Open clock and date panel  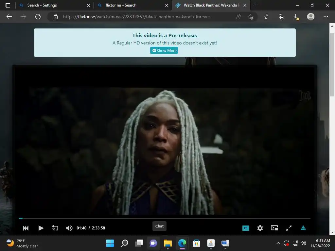320,243
